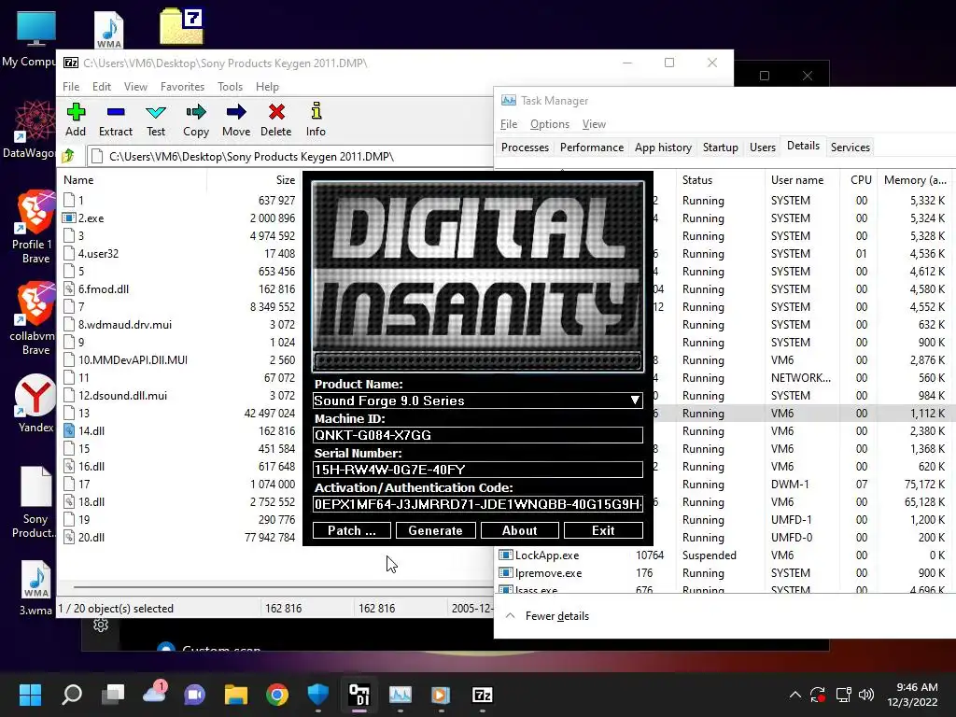This screenshot has width=956, height=717.
Task: Switch to 7-Zip taskbar icon
Action: 483,695
